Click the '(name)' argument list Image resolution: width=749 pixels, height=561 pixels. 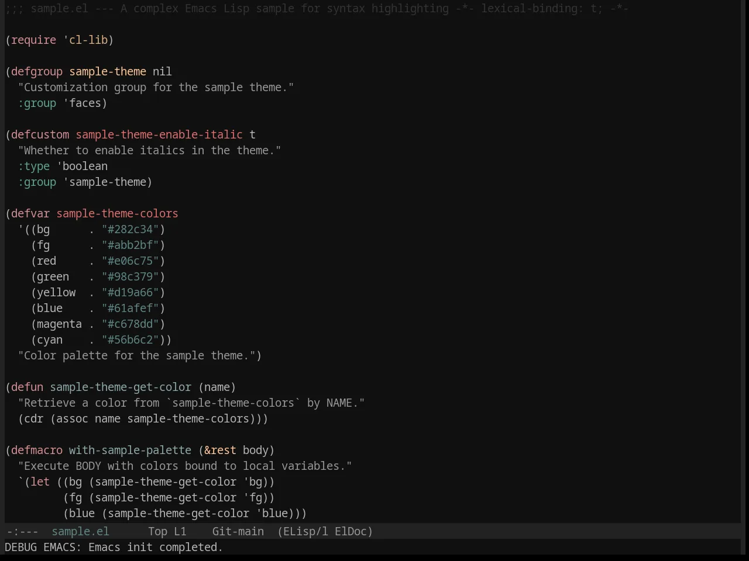point(217,387)
